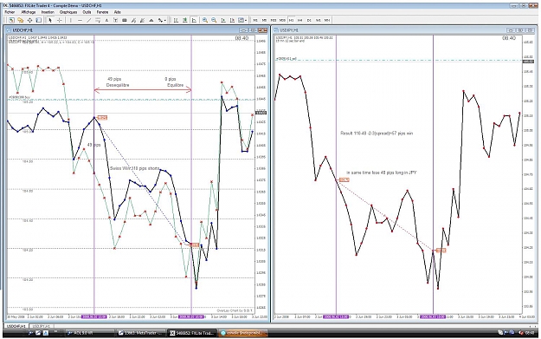Choose the diagonal Trendline drawing tool

pyautogui.click(x=88, y=21)
